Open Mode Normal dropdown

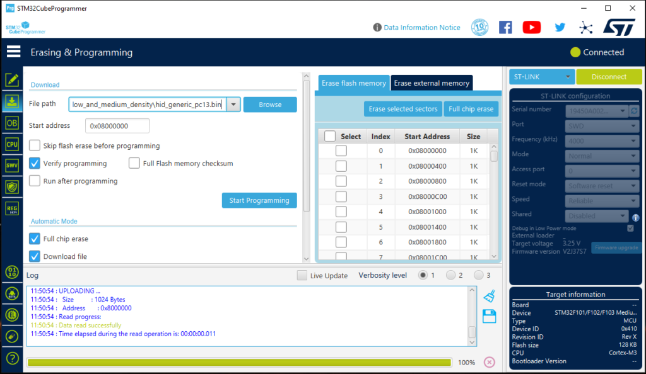(x=602, y=156)
